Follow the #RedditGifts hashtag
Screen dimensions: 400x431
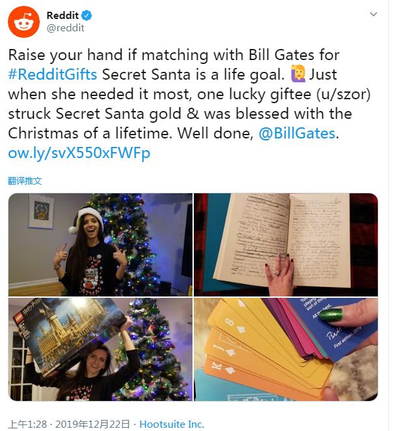(52, 74)
